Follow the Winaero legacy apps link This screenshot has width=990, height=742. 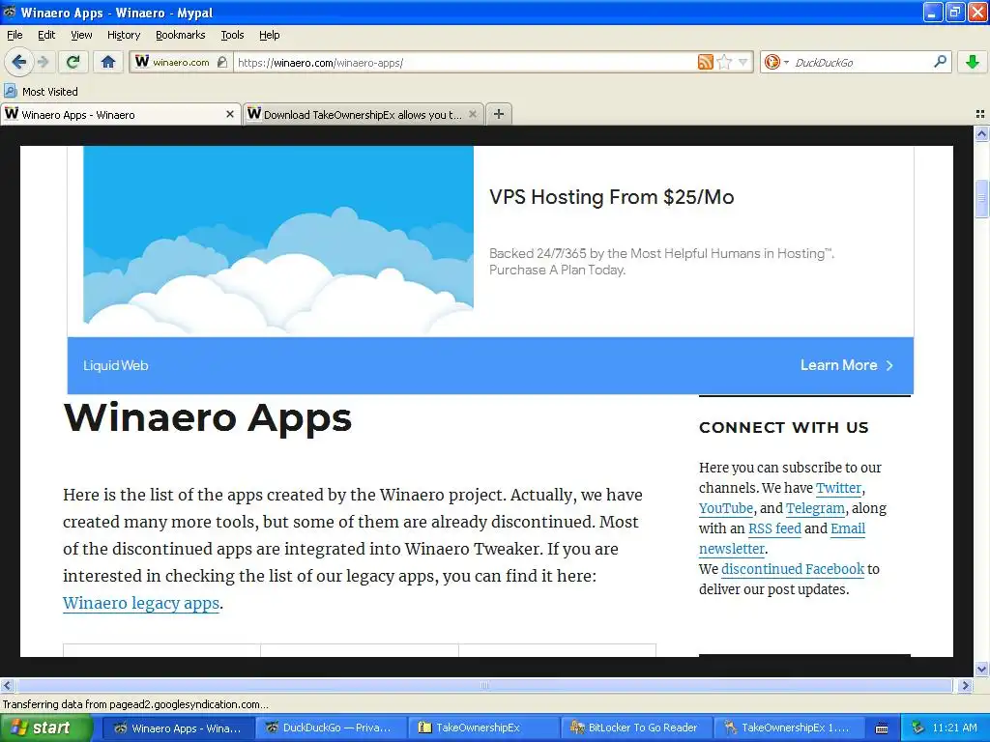click(141, 603)
